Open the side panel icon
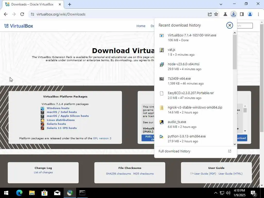The height and width of the screenshot is (198, 264). (x=242, y=14)
